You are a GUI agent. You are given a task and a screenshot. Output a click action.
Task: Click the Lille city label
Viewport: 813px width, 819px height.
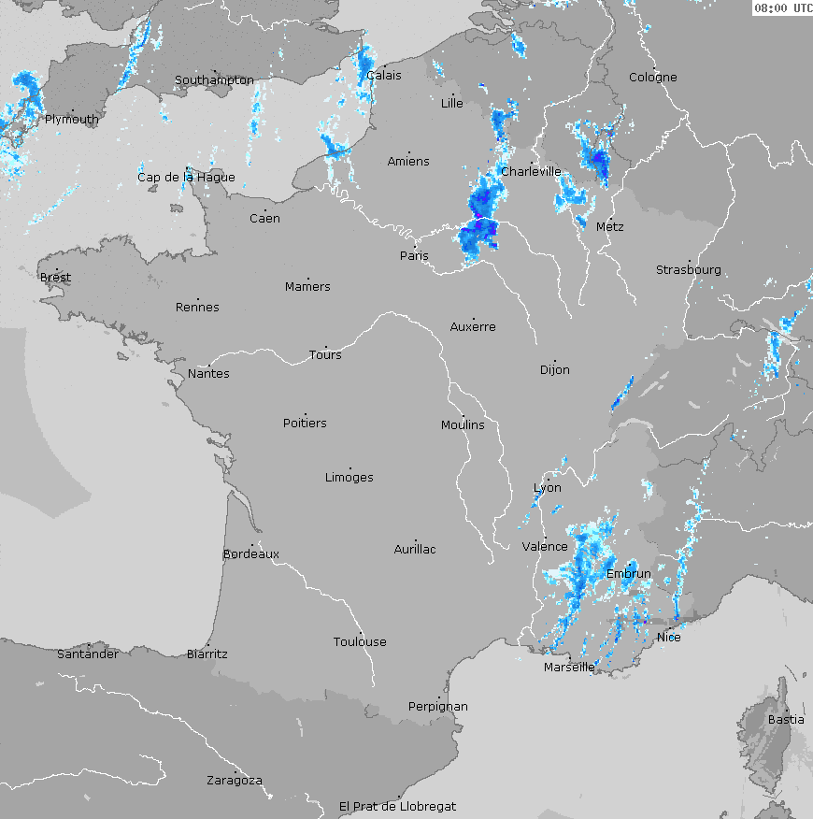point(451,104)
